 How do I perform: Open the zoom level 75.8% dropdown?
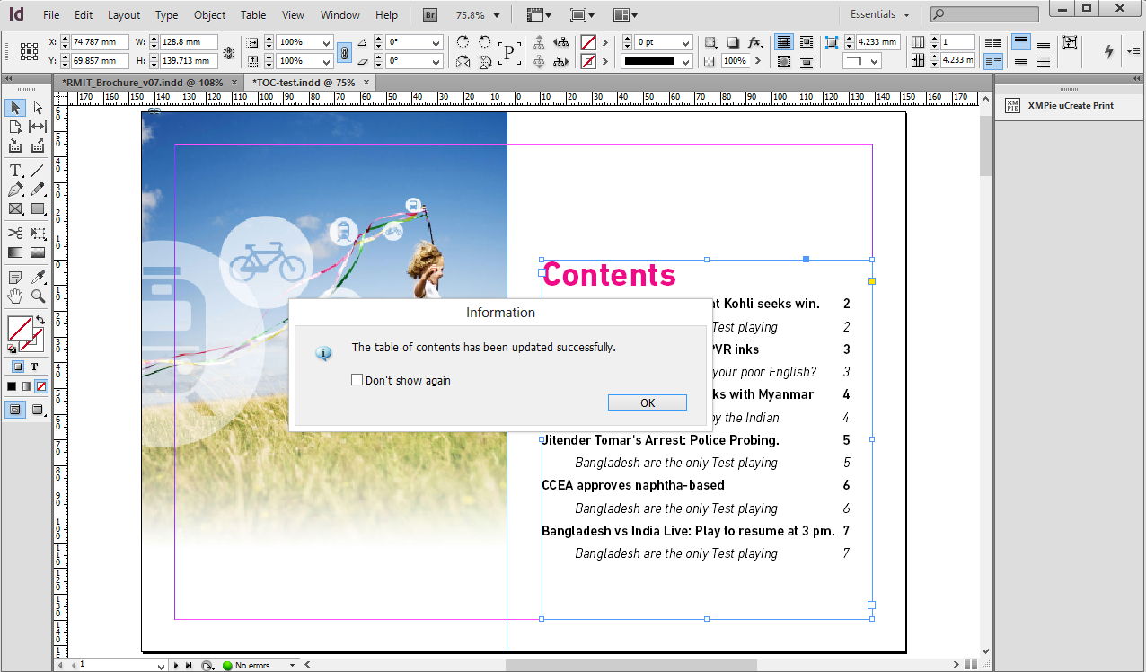497,15
